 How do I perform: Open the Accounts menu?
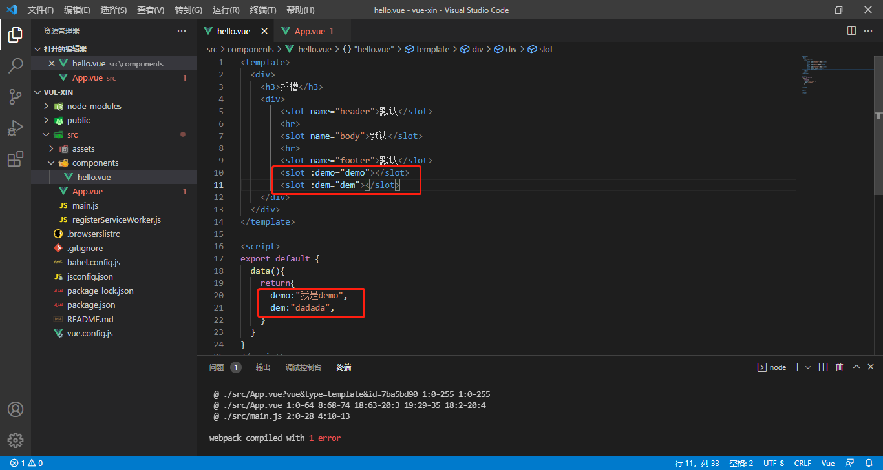16,409
